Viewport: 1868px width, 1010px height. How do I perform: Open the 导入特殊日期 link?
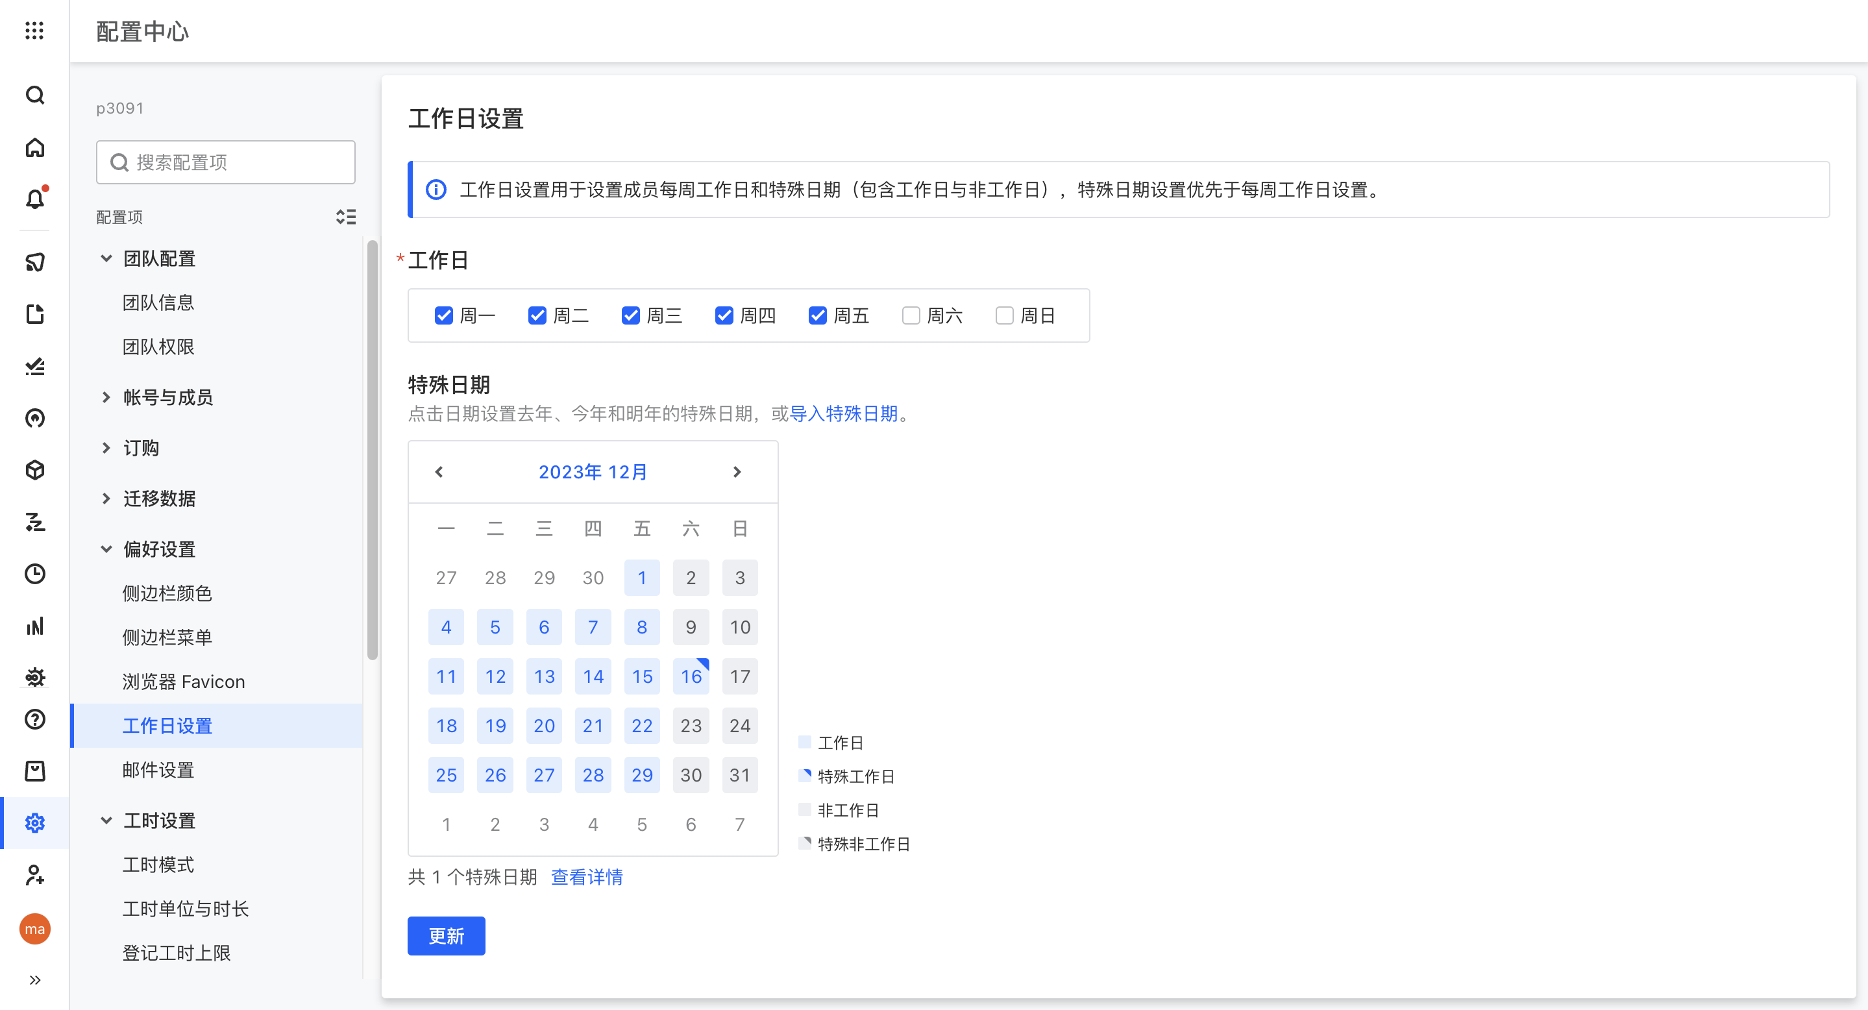pos(843,413)
